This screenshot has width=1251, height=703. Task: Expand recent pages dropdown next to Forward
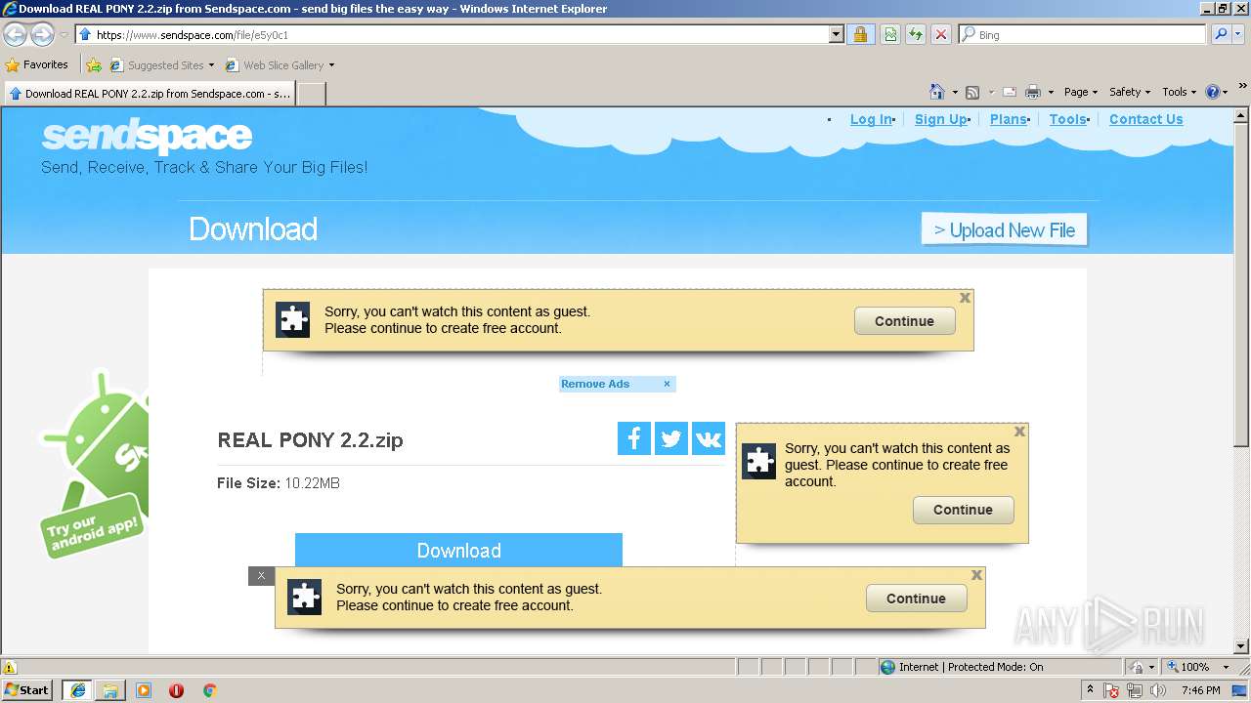click(65, 34)
